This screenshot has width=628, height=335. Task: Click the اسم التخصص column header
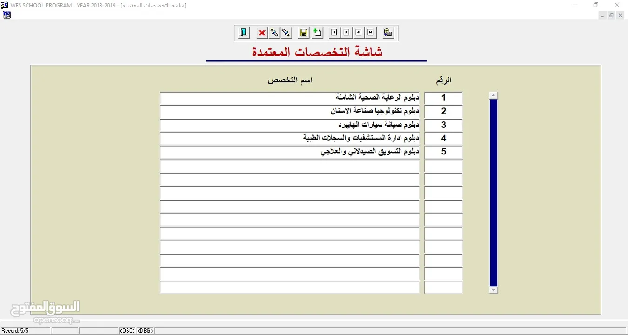290,80
